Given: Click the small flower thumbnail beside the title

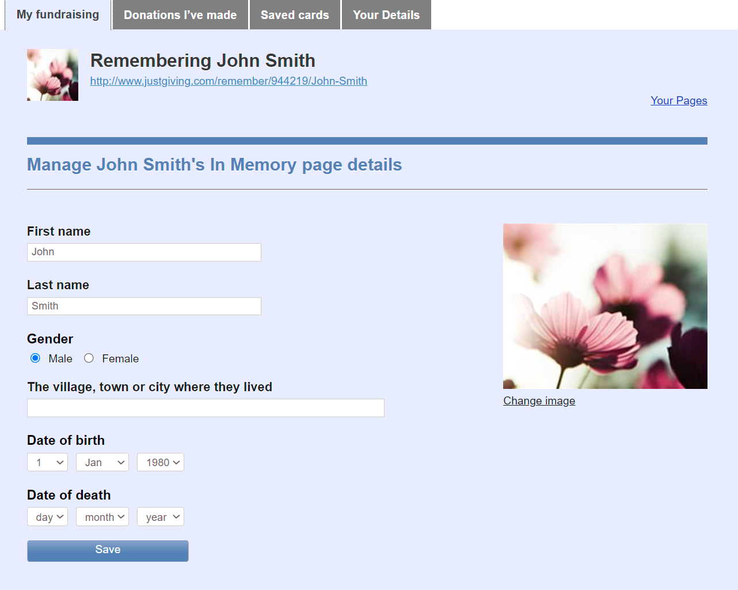Looking at the screenshot, I should pyautogui.click(x=52, y=75).
